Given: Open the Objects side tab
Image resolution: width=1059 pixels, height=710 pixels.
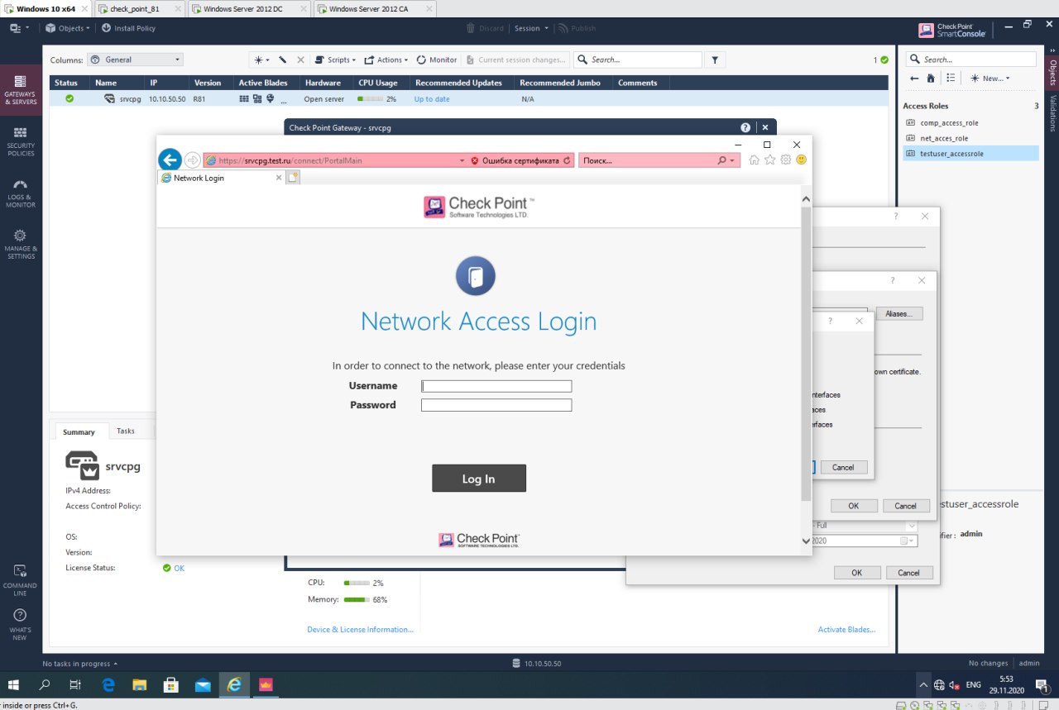Looking at the screenshot, I should tap(1052, 72).
